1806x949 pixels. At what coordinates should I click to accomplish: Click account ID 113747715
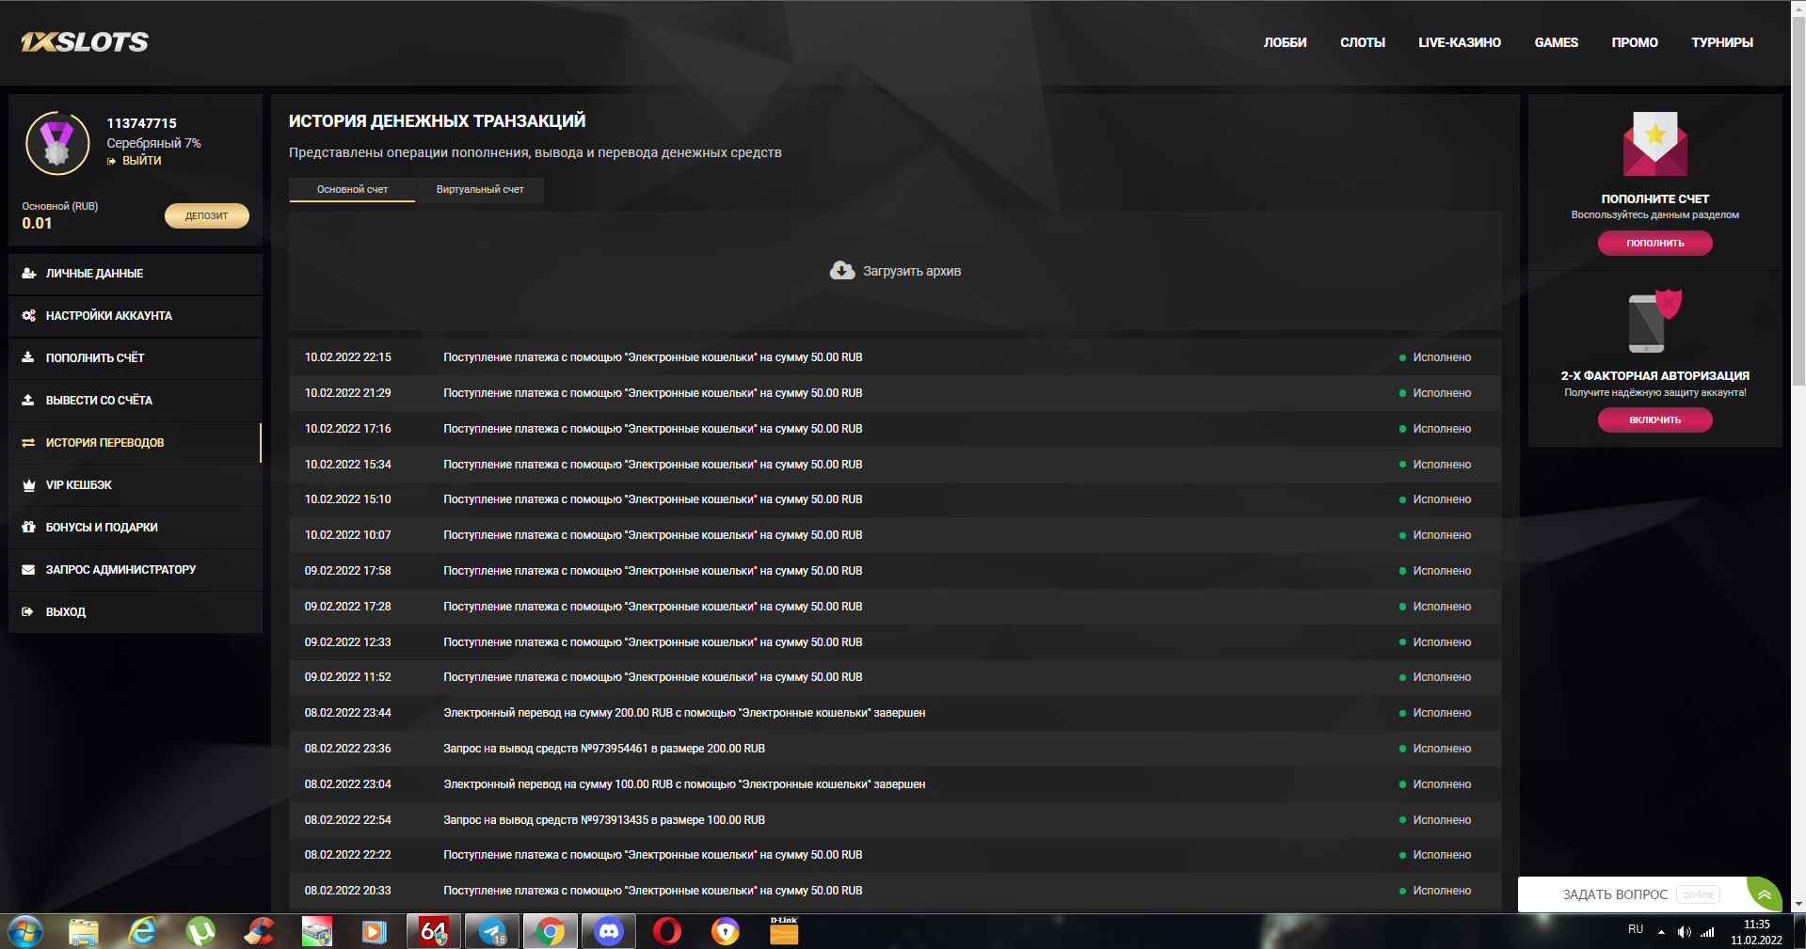coord(141,123)
